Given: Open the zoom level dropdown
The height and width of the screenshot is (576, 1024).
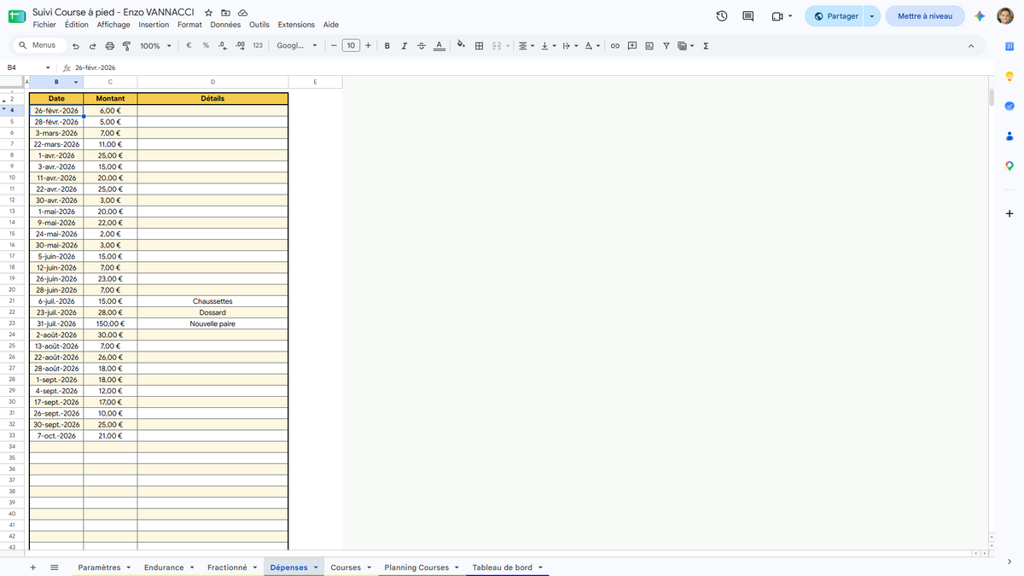Looking at the screenshot, I should click(155, 46).
